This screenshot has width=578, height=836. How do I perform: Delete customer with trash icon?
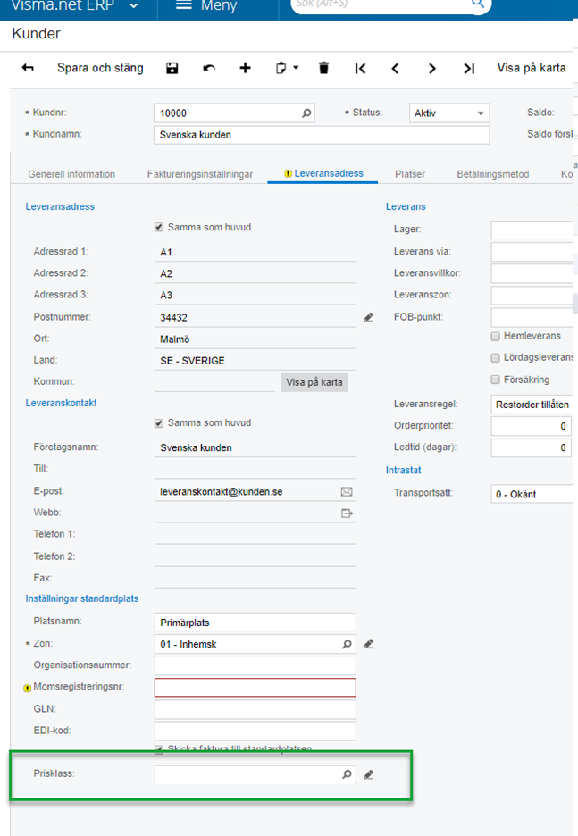(x=323, y=68)
